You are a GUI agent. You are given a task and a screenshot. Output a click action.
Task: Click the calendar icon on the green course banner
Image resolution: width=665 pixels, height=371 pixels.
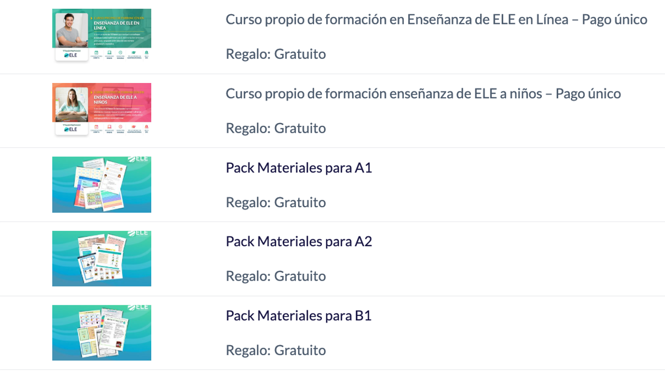tap(96, 53)
